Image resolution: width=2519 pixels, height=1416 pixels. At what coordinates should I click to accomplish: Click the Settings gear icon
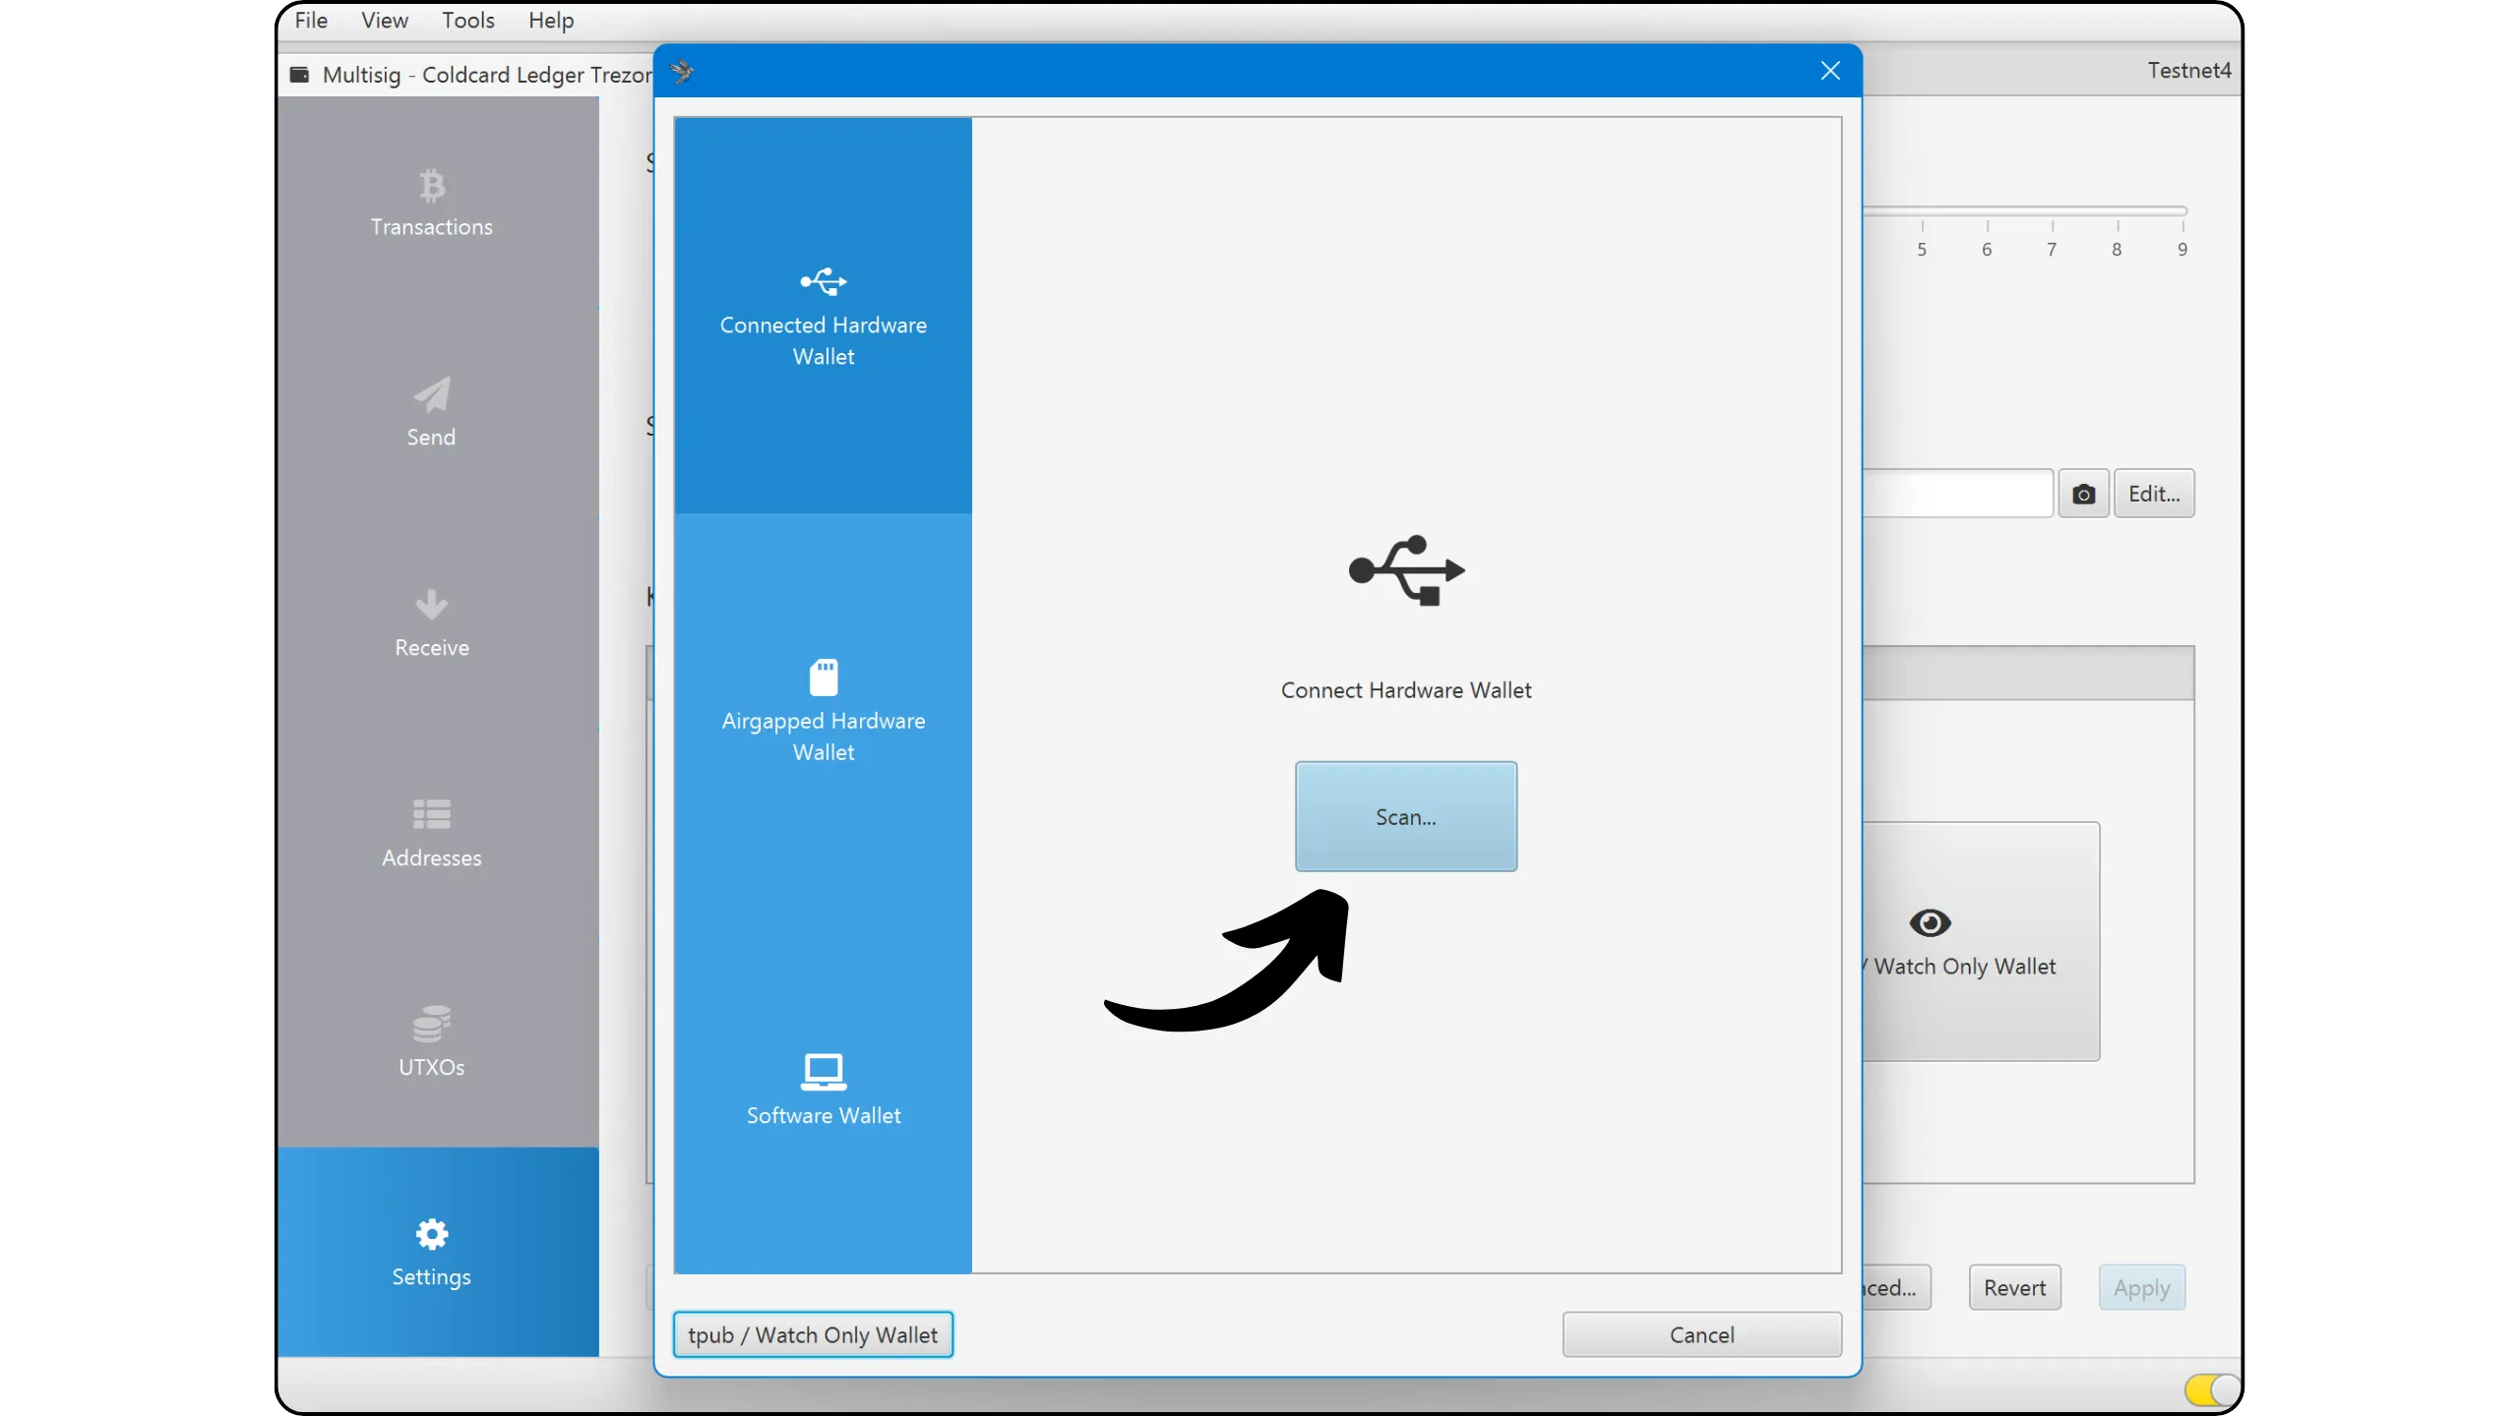[x=431, y=1234]
